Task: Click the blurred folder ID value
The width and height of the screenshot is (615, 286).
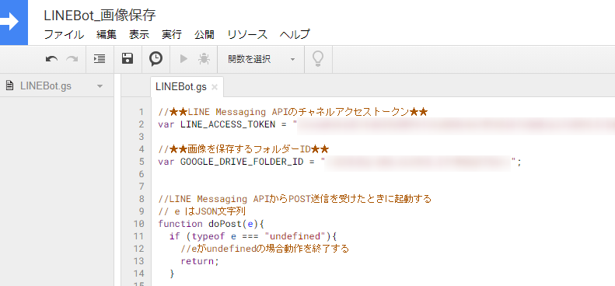Action: 418,162
